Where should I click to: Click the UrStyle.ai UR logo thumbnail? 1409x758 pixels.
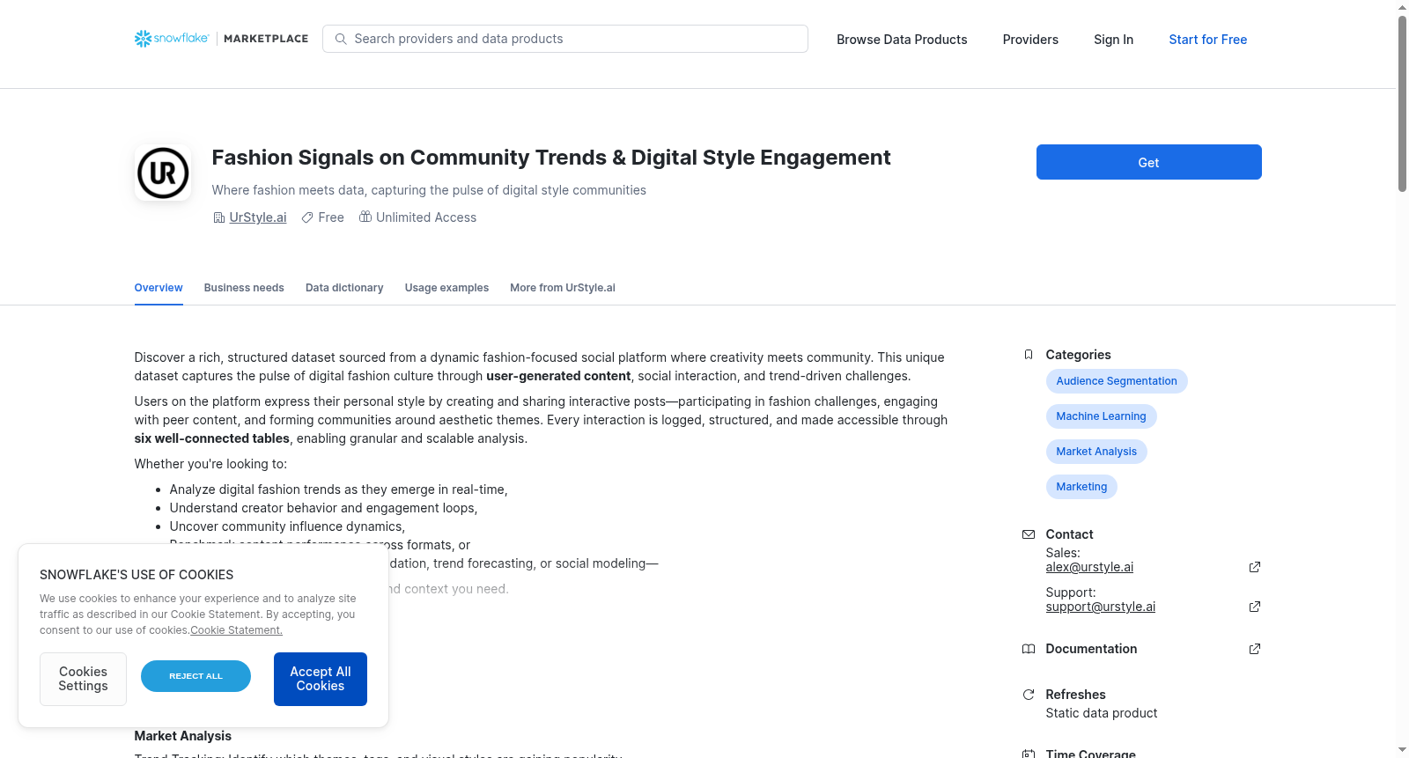click(163, 173)
